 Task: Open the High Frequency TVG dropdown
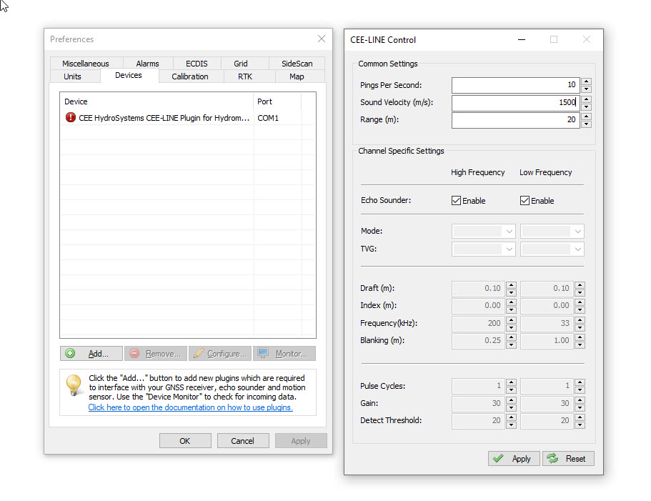[484, 249]
